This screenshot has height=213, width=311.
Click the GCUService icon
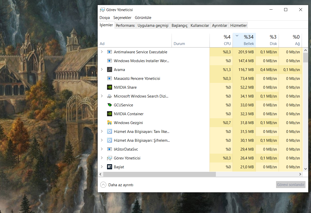[x=110, y=105]
